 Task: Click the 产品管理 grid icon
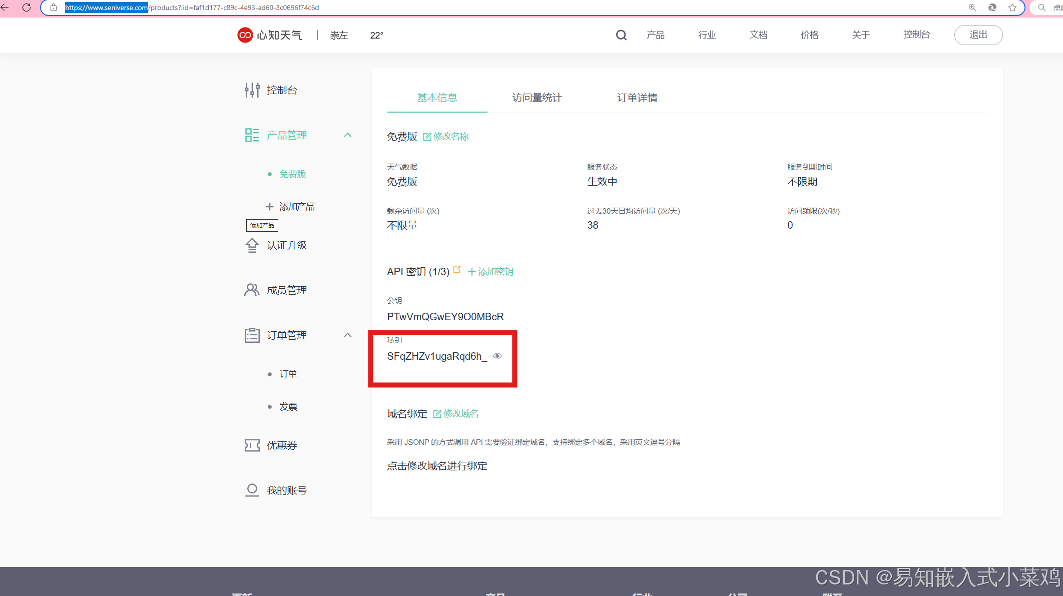(252, 135)
